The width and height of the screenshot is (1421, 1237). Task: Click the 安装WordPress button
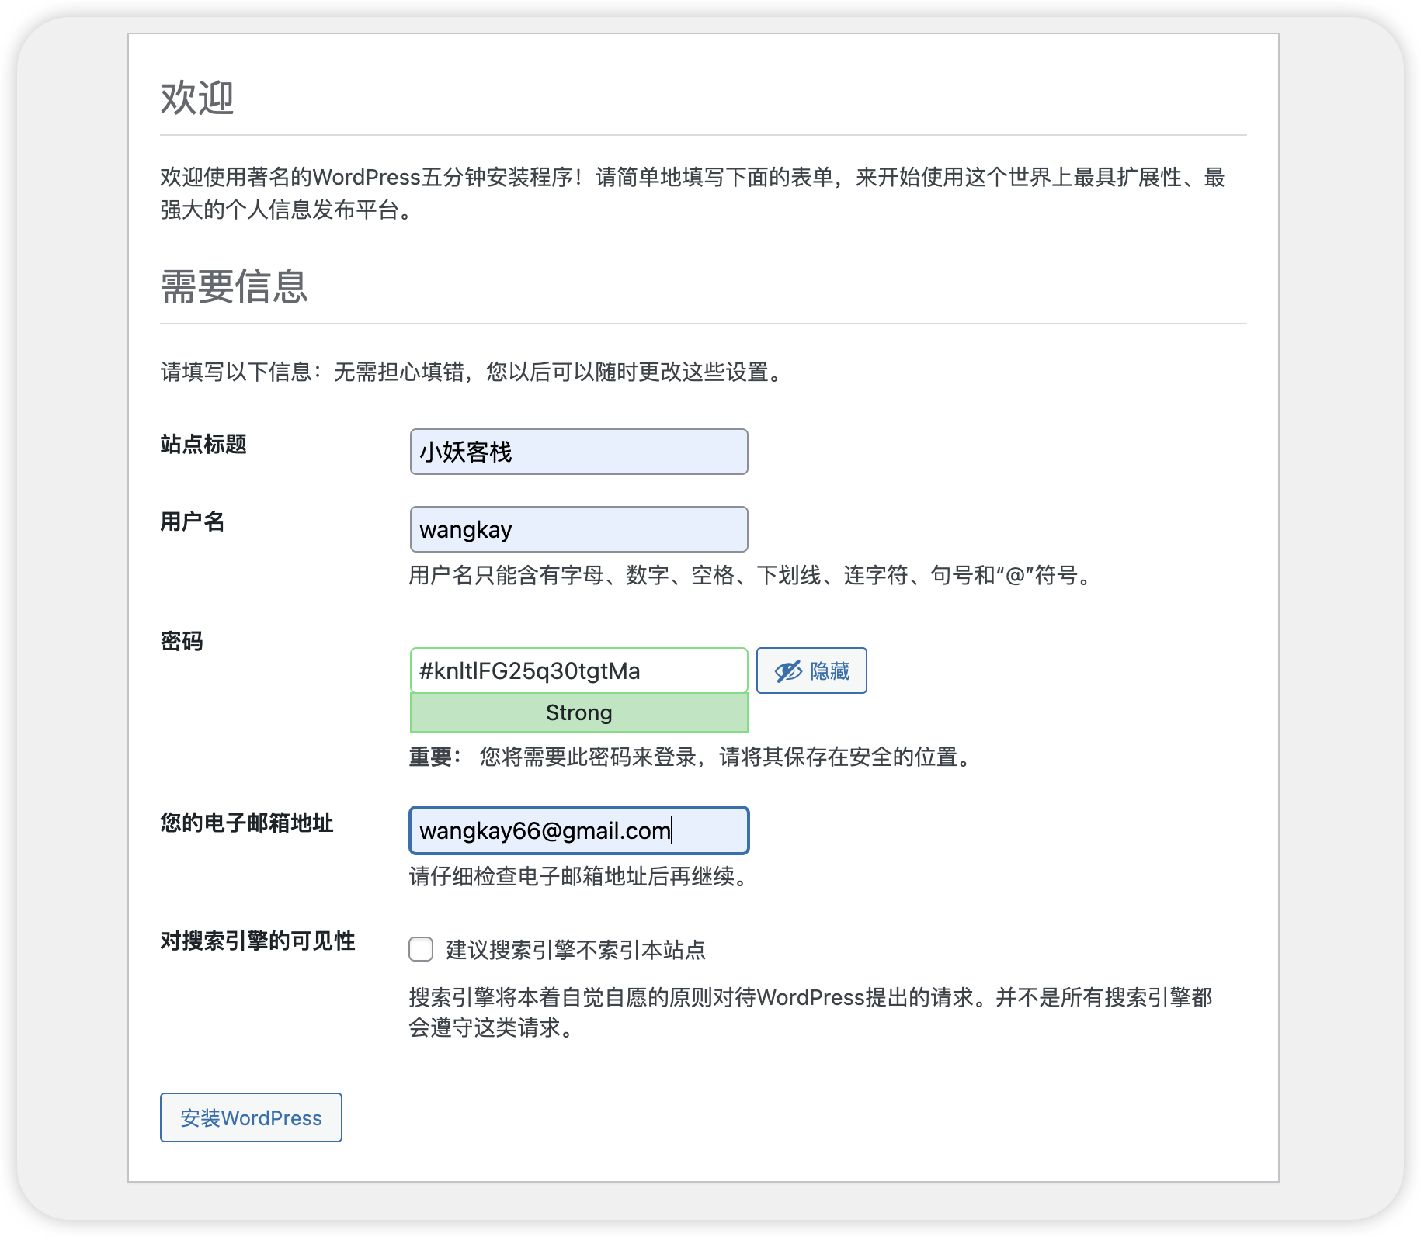tap(250, 1117)
